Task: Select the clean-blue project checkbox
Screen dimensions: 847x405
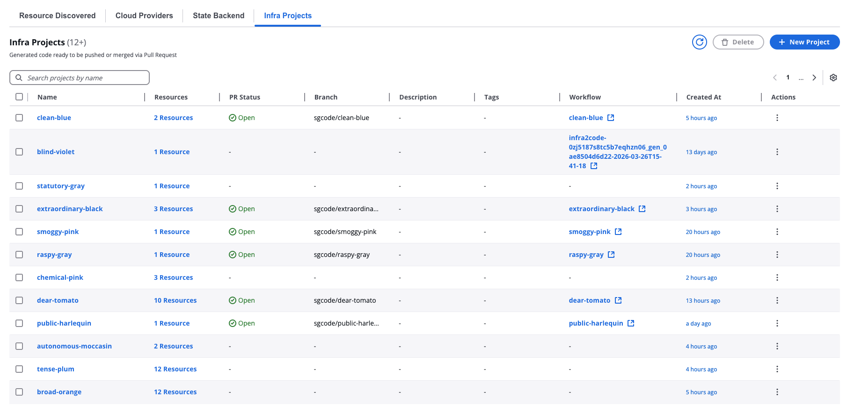Action: pos(19,118)
